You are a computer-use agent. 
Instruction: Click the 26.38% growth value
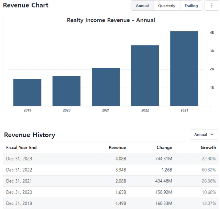[209, 181]
